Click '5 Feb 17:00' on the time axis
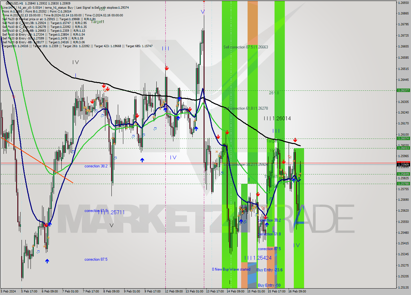The height and width of the screenshot is (295, 411). (x=29, y=291)
